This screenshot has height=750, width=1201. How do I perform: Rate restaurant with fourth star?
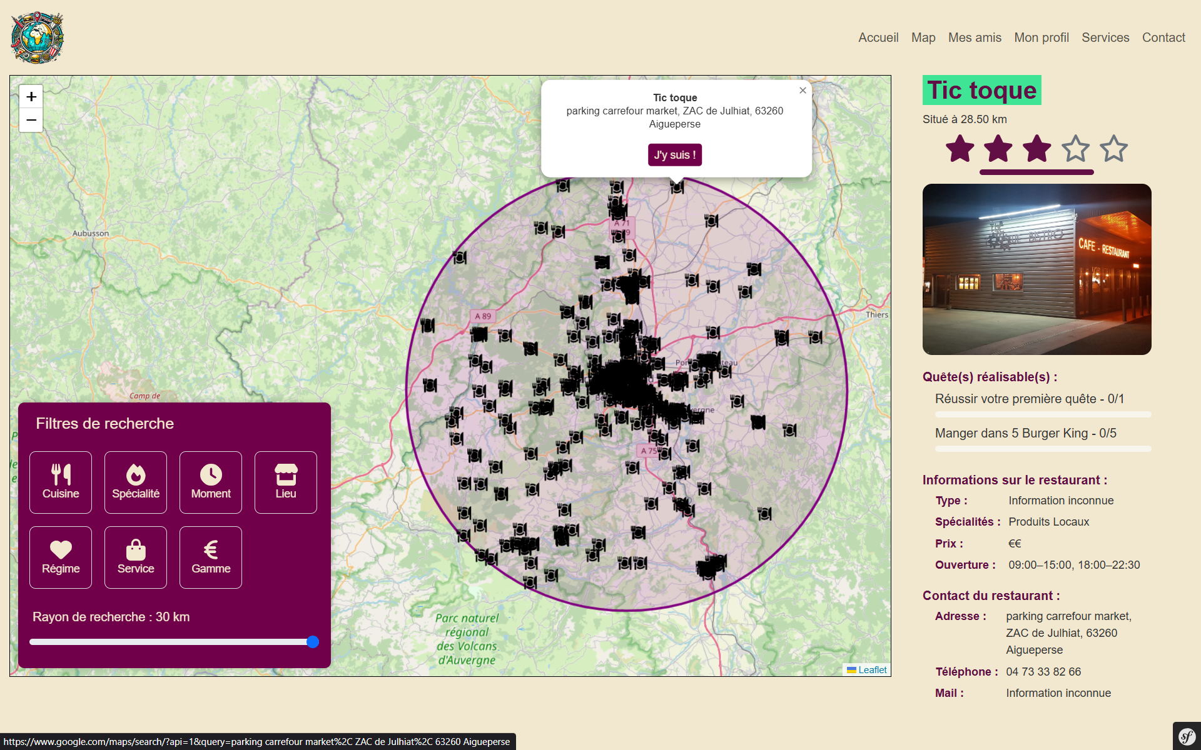1075,149
